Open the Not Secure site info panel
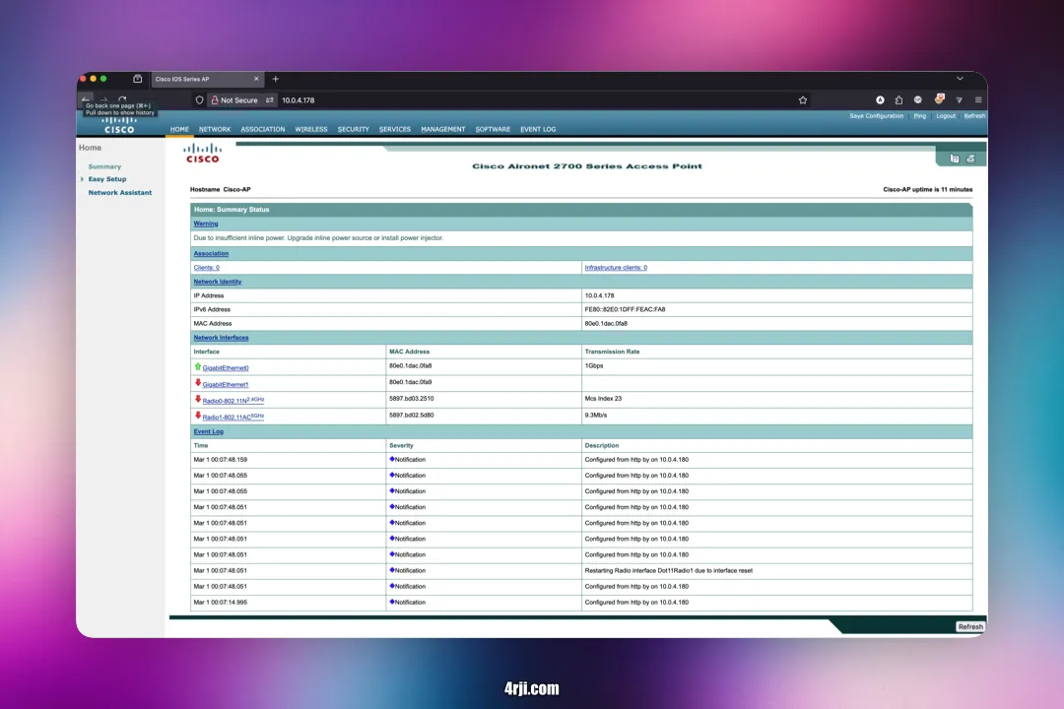The height and width of the screenshot is (709, 1064). point(234,99)
